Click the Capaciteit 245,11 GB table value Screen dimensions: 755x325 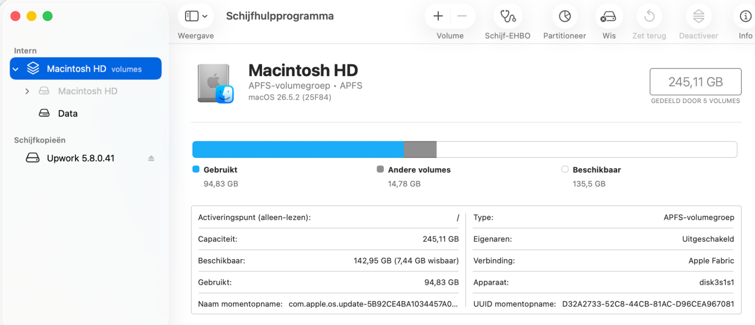441,239
